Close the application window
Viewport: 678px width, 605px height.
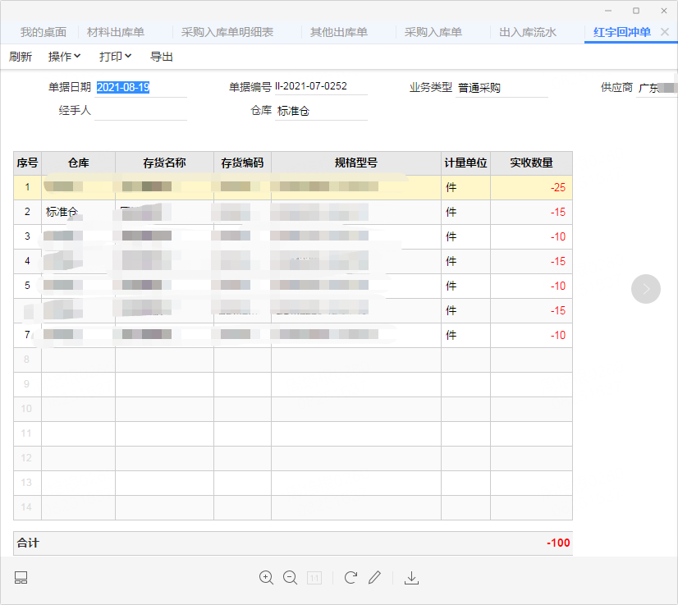pyautogui.click(x=664, y=11)
